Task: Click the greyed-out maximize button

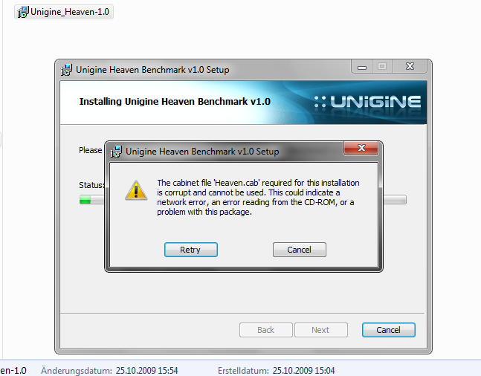Action: [x=382, y=67]
